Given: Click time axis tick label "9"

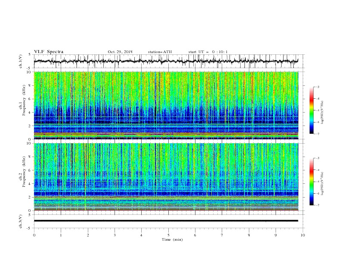Looking at the screenshot, I should point(276,235).
